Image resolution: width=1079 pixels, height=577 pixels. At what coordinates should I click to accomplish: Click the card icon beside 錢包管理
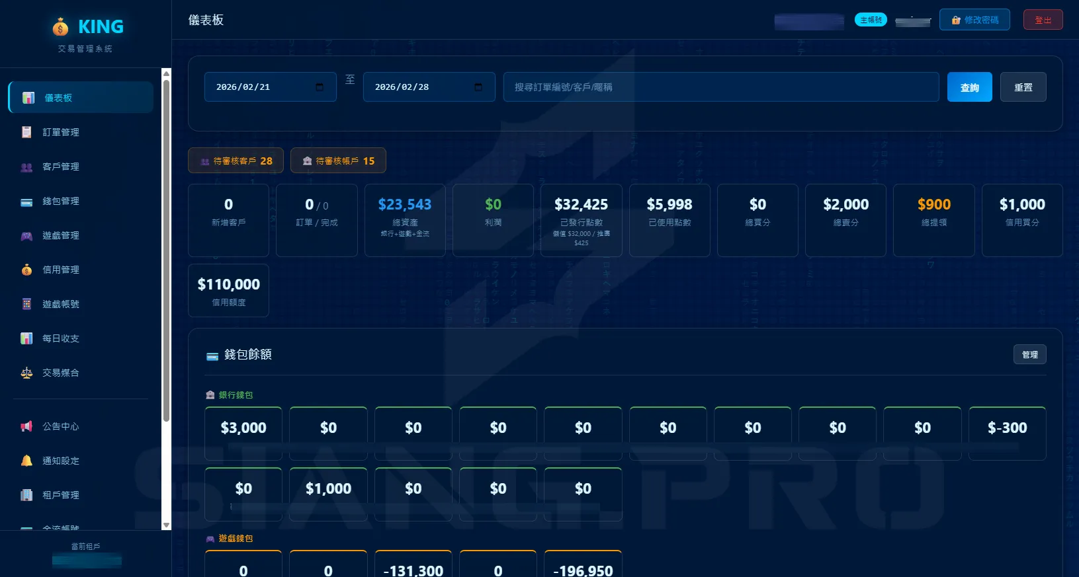26,202
